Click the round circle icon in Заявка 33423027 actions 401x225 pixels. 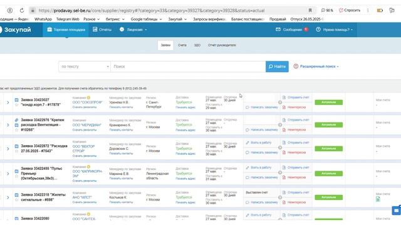click(280, 102)
